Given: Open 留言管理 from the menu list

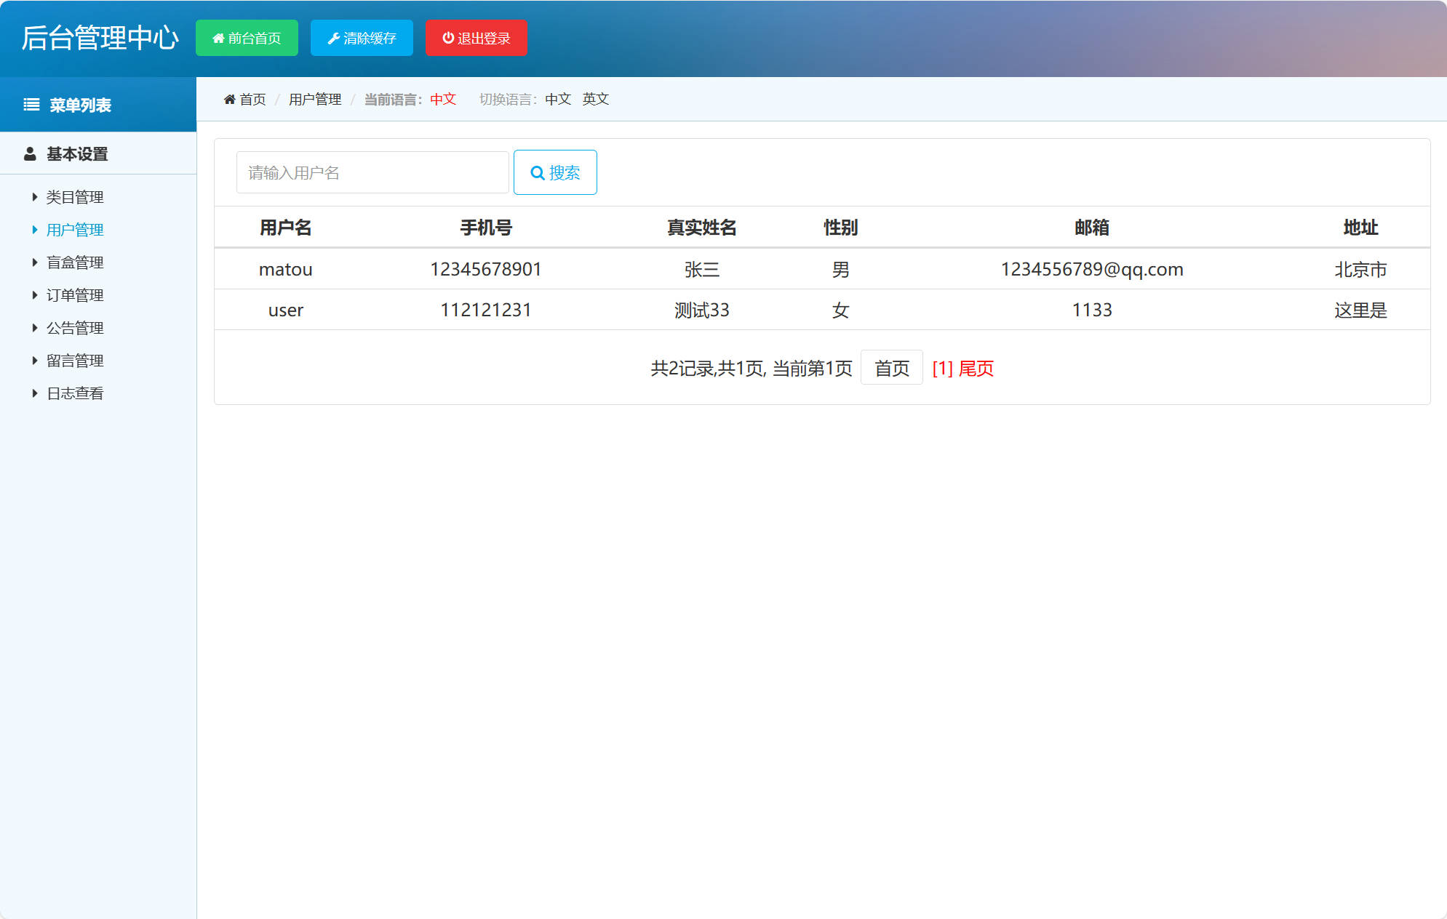Looking at the screenshot, I should point(75,360).
